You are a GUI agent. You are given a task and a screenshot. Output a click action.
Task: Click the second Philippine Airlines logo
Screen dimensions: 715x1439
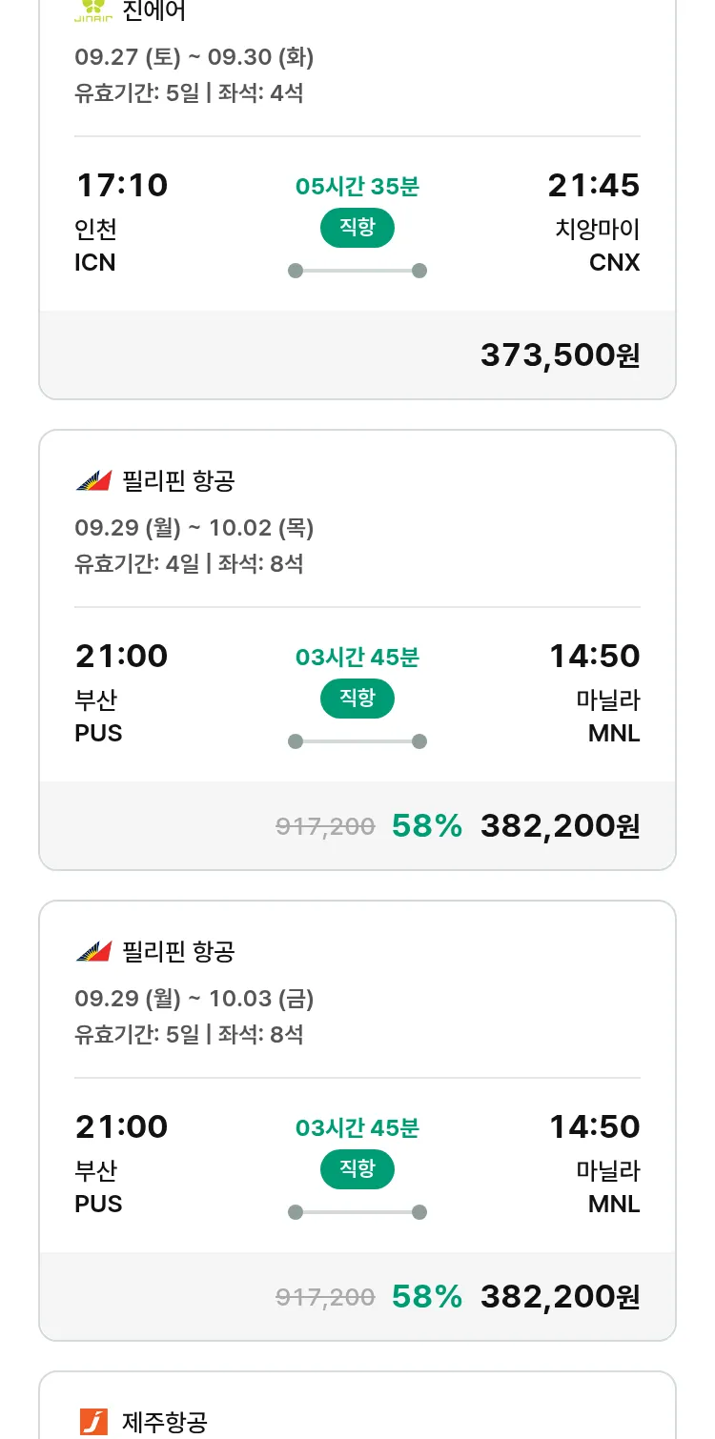tap(93, 952)
